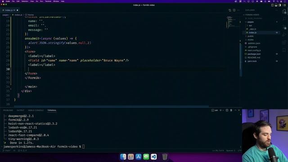The image size is (288, 162).
Task: Select the Terminal panel tab
Action: click(52, 110)
